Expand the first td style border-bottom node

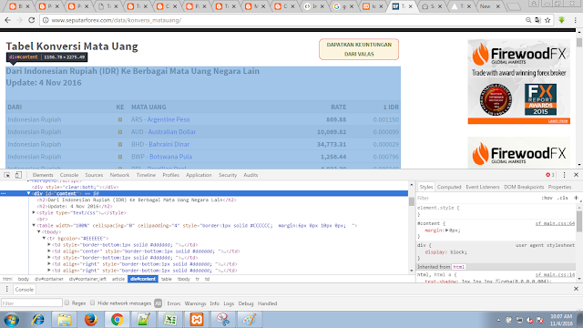[49, 245]
